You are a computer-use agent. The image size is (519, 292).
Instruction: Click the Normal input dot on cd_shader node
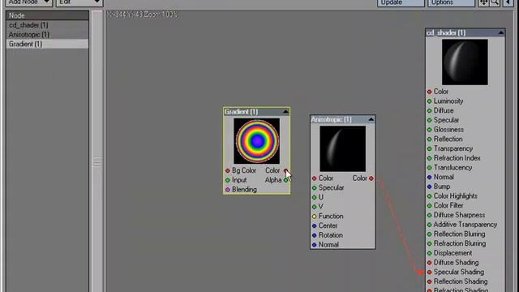point(429,177)
